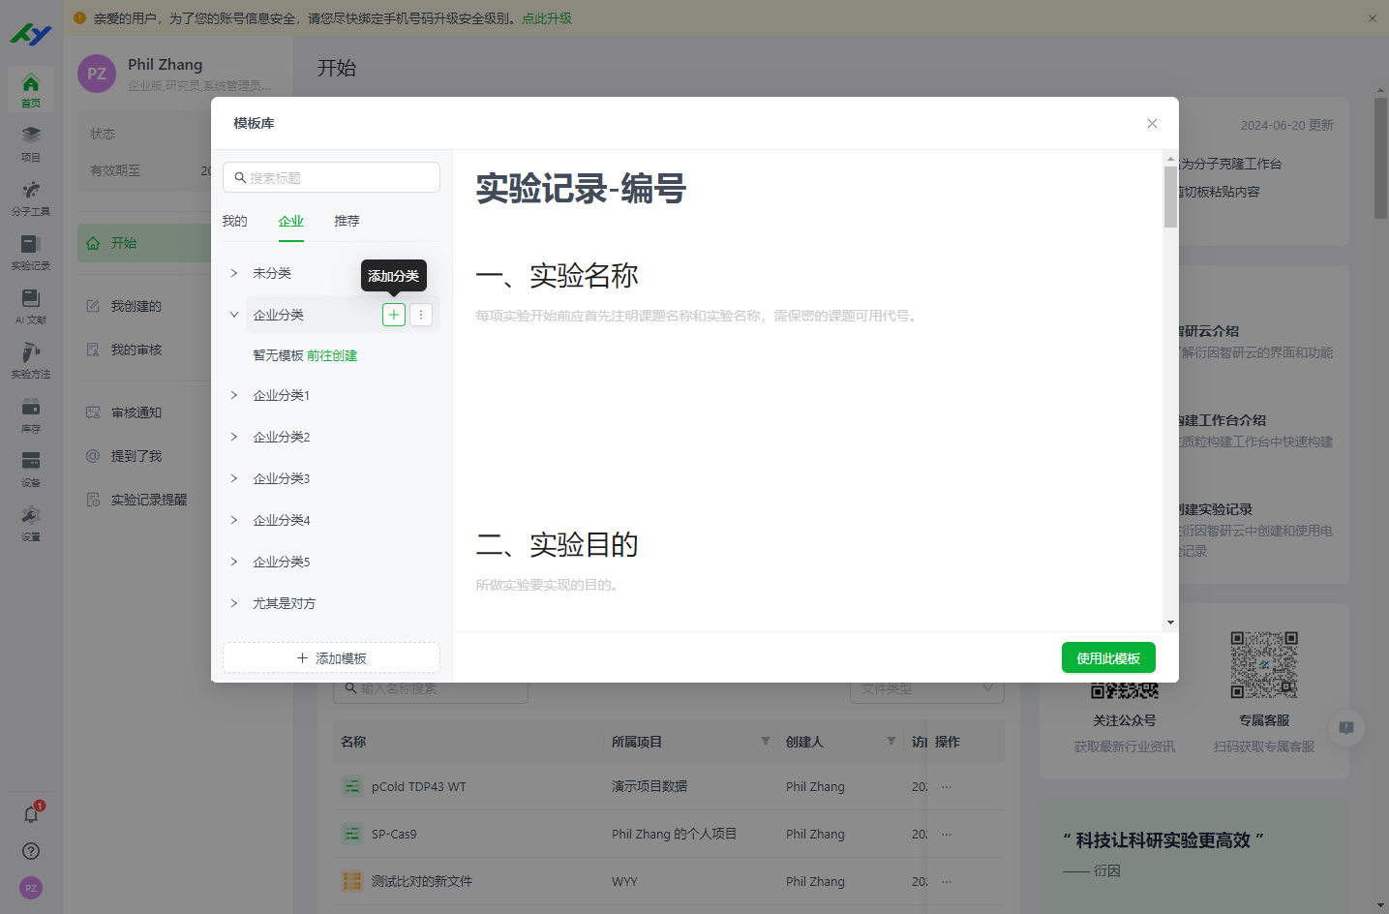Open 实验记录 in the left sidebar
This screenshot has height=914, width=1389.
[31, 252]
